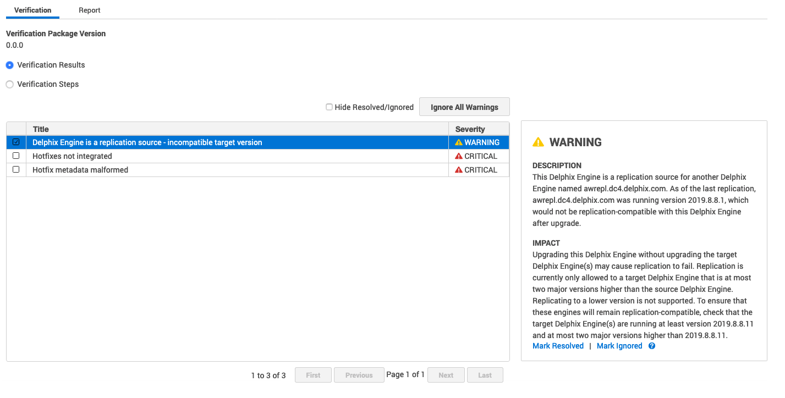
Task: Open the Verification tab
Action: click(32, 10)
